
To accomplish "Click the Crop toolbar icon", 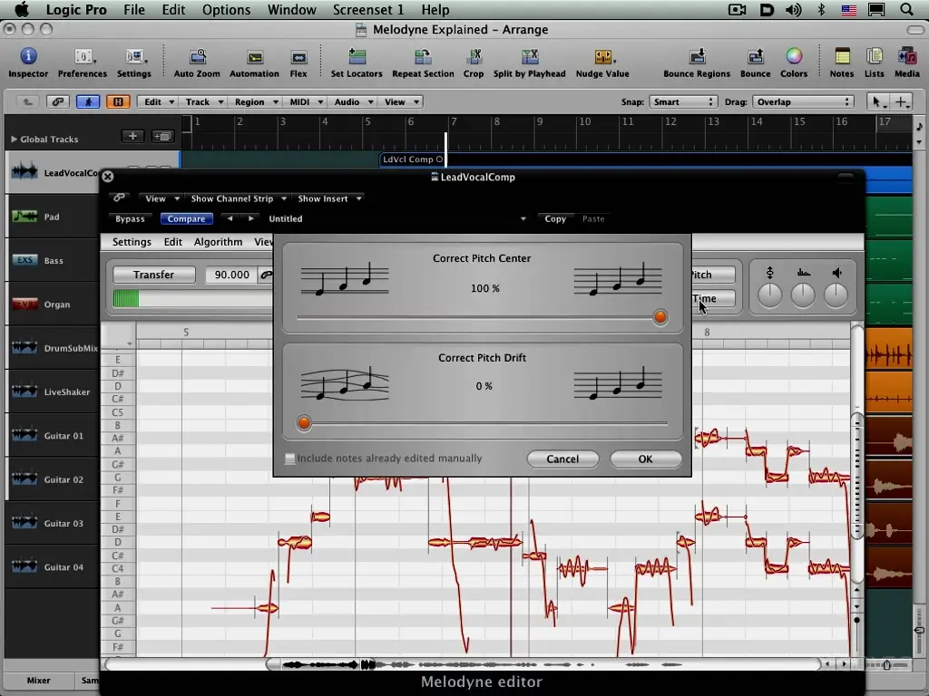I will [x=474, y=56].
